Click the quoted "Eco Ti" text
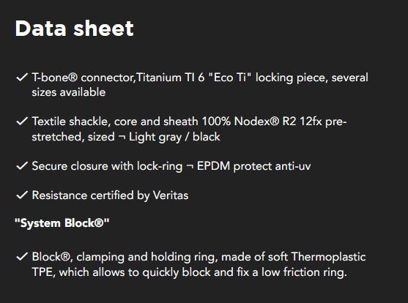 tap(230, 78)
